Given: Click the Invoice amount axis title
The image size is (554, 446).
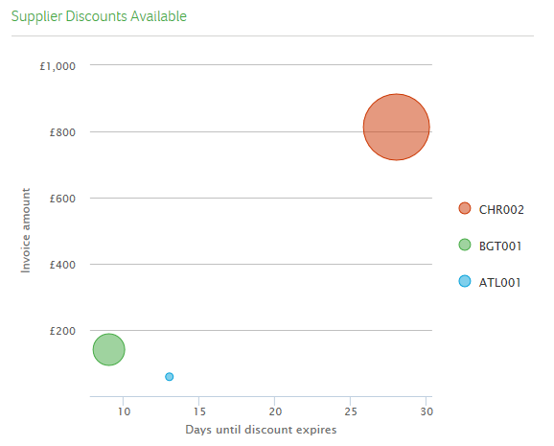Looking at the screenshot, I should (26, 230).
